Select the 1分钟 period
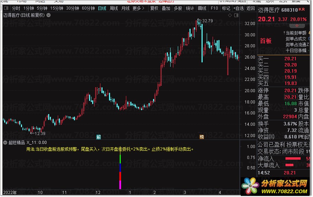 pos(29,8)
